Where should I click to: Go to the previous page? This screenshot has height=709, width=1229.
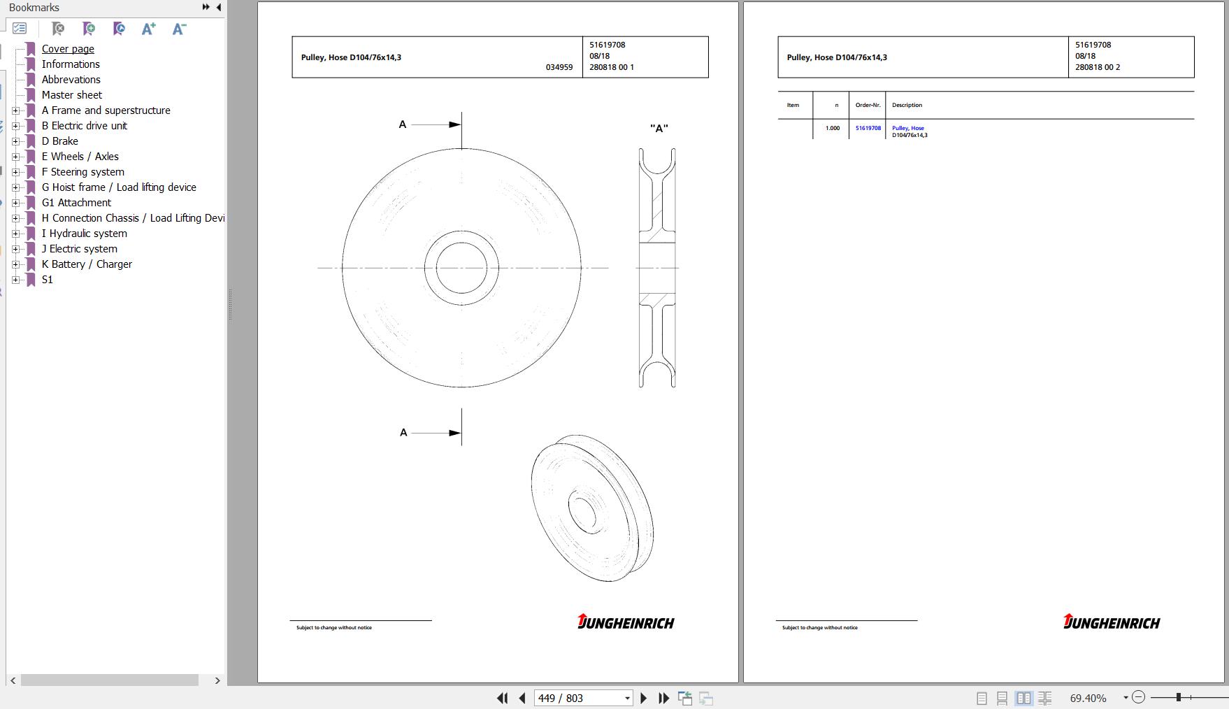[x=522, y=698]
